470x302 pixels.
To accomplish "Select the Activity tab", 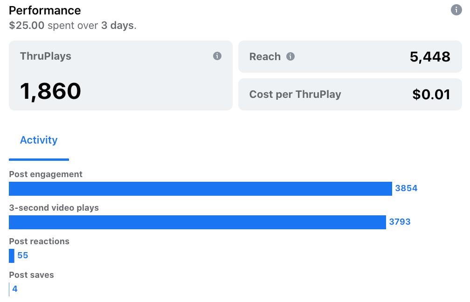I will pyautogui.click(x=39, y=140).
